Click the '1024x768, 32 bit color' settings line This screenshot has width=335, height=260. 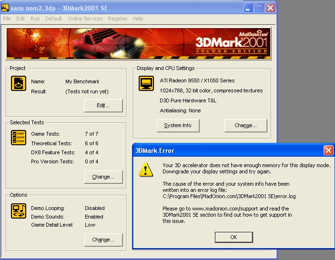(x=211, y=90)
